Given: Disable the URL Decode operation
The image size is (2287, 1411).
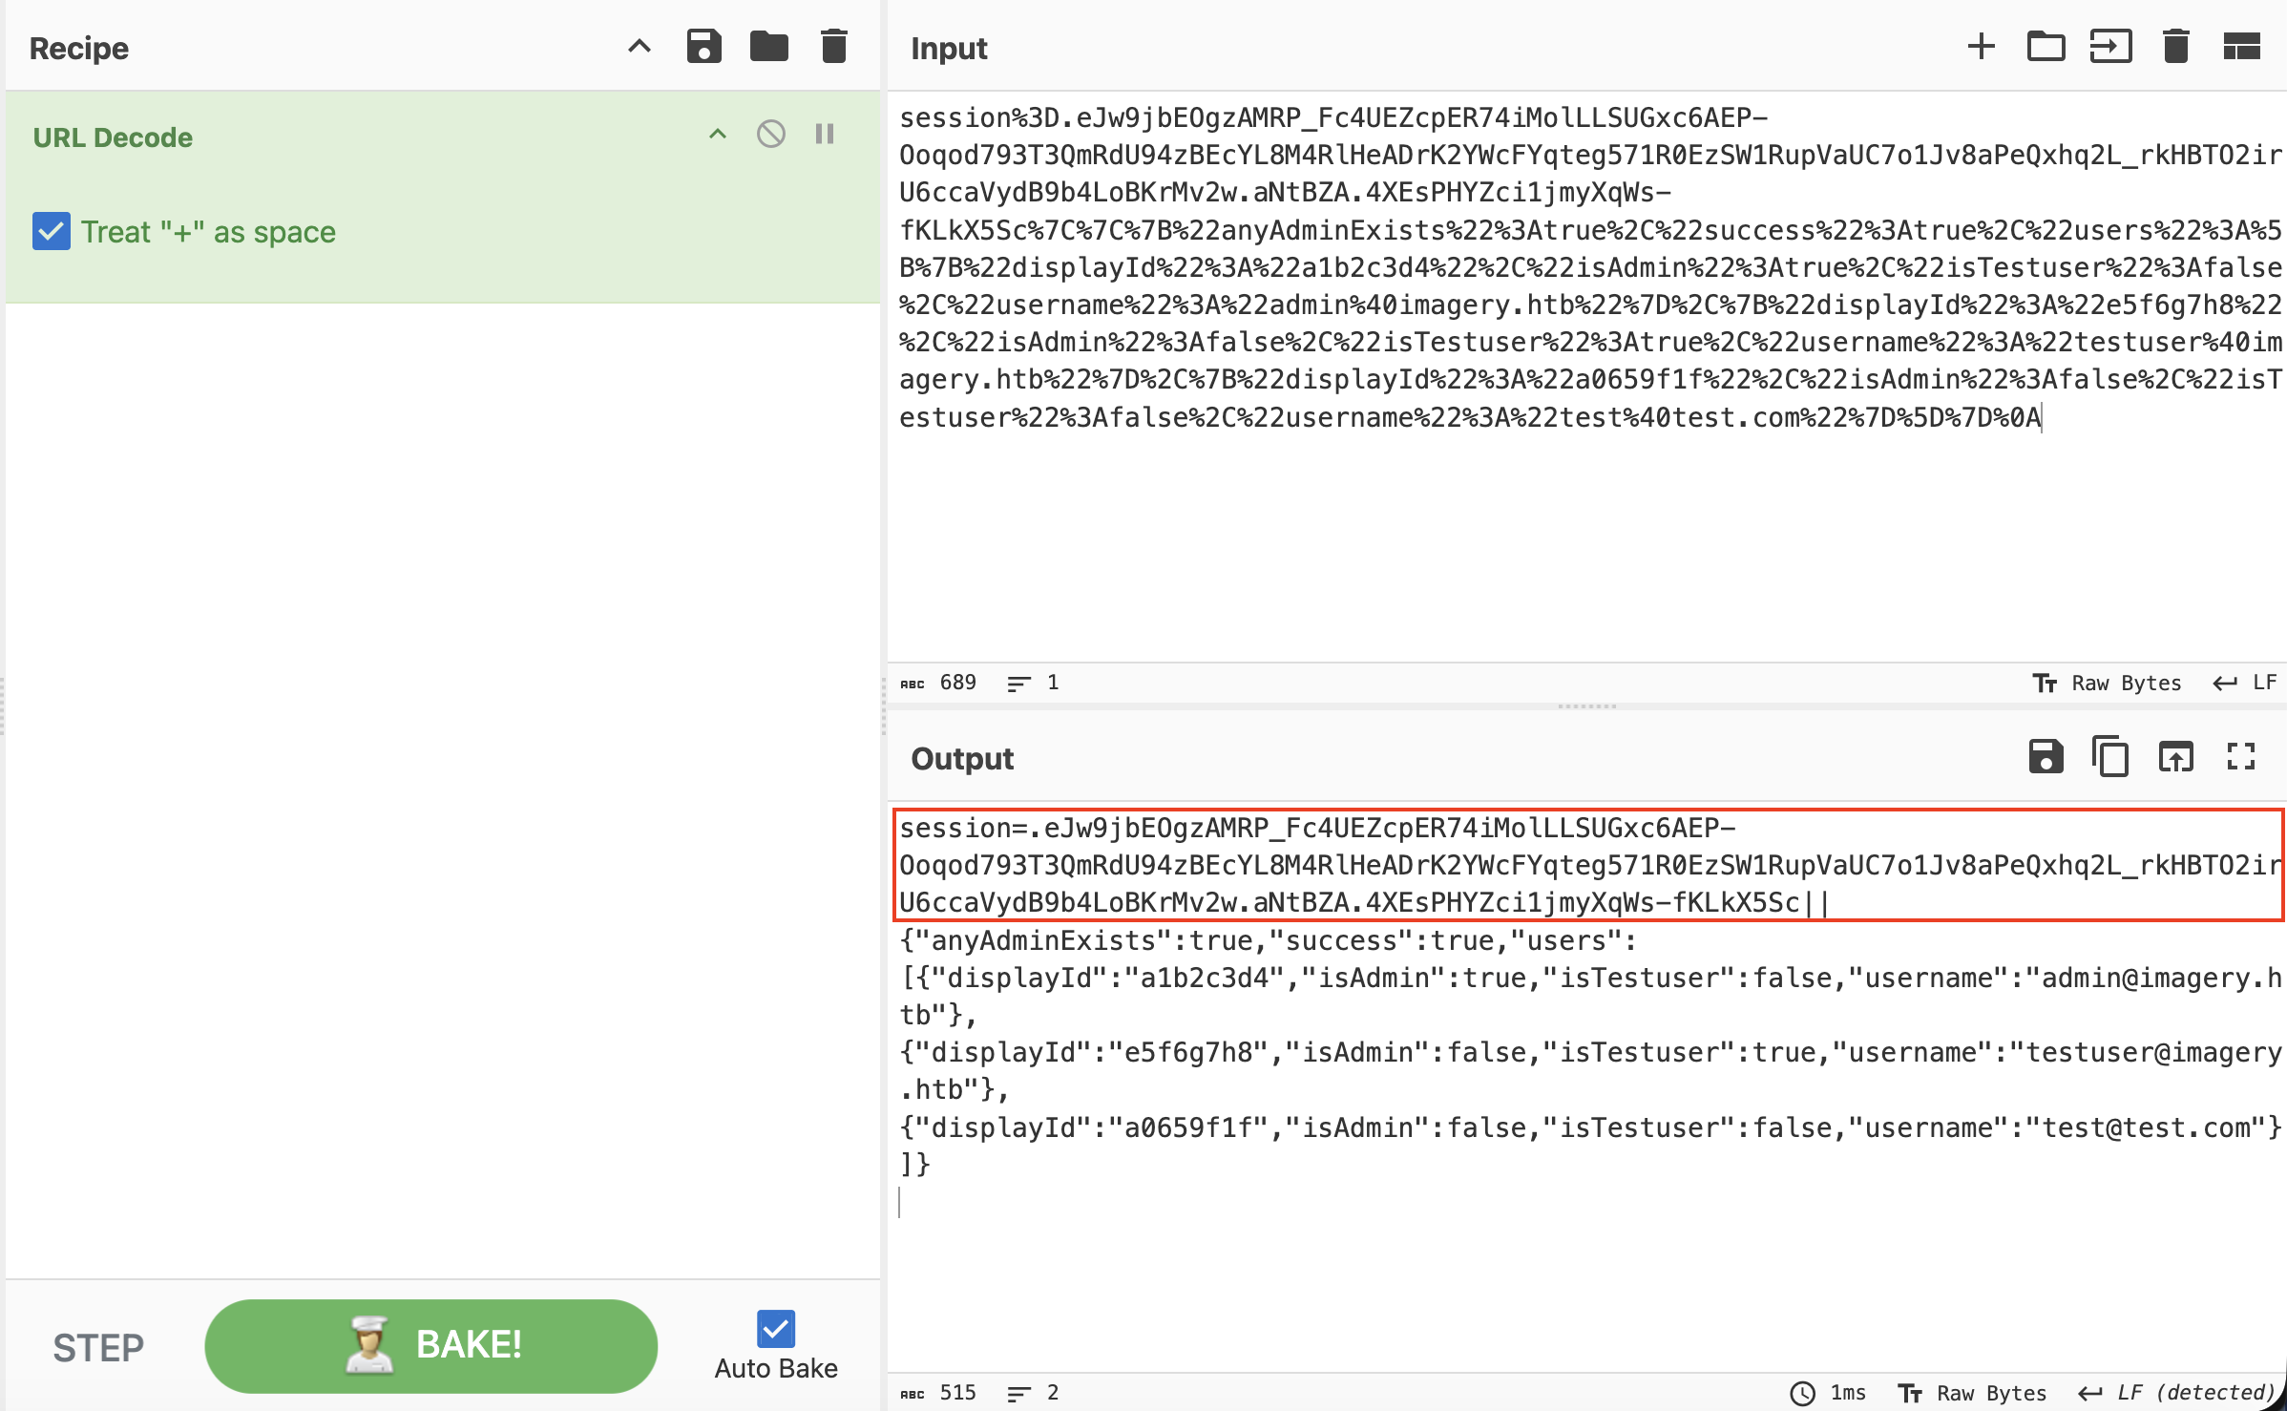Looking at the screenshot, I should pyautogui.click(x=770, y=134).
